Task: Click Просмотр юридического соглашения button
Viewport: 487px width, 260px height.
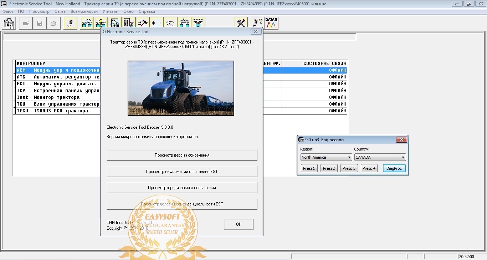Action: pos(182,188)
